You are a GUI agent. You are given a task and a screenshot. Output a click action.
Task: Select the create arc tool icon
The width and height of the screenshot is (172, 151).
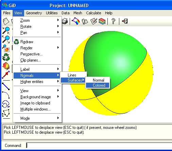click(x=6, y=95)
